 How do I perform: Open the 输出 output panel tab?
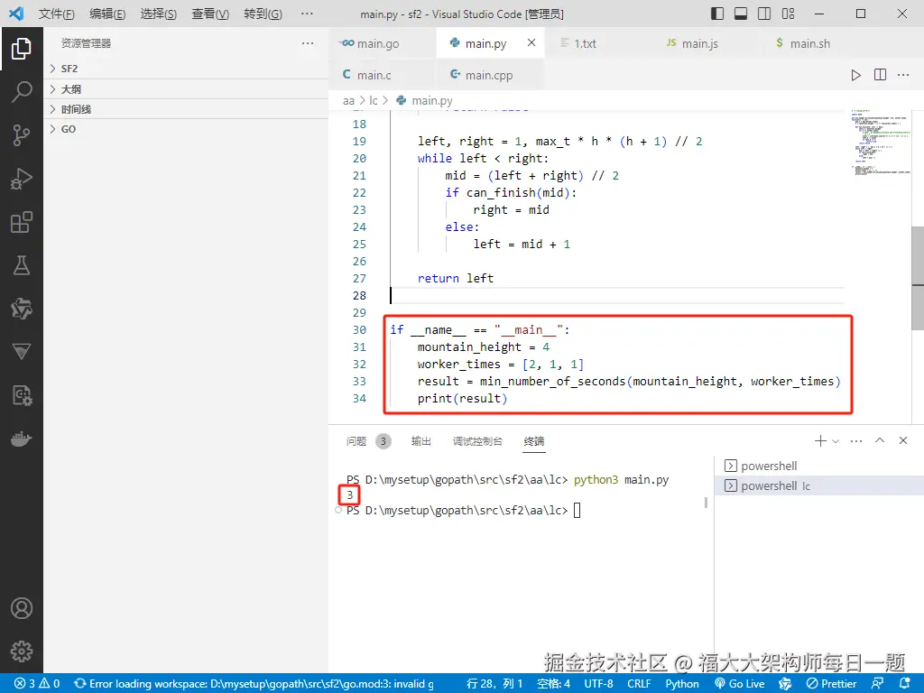click(x=420, y=440)
